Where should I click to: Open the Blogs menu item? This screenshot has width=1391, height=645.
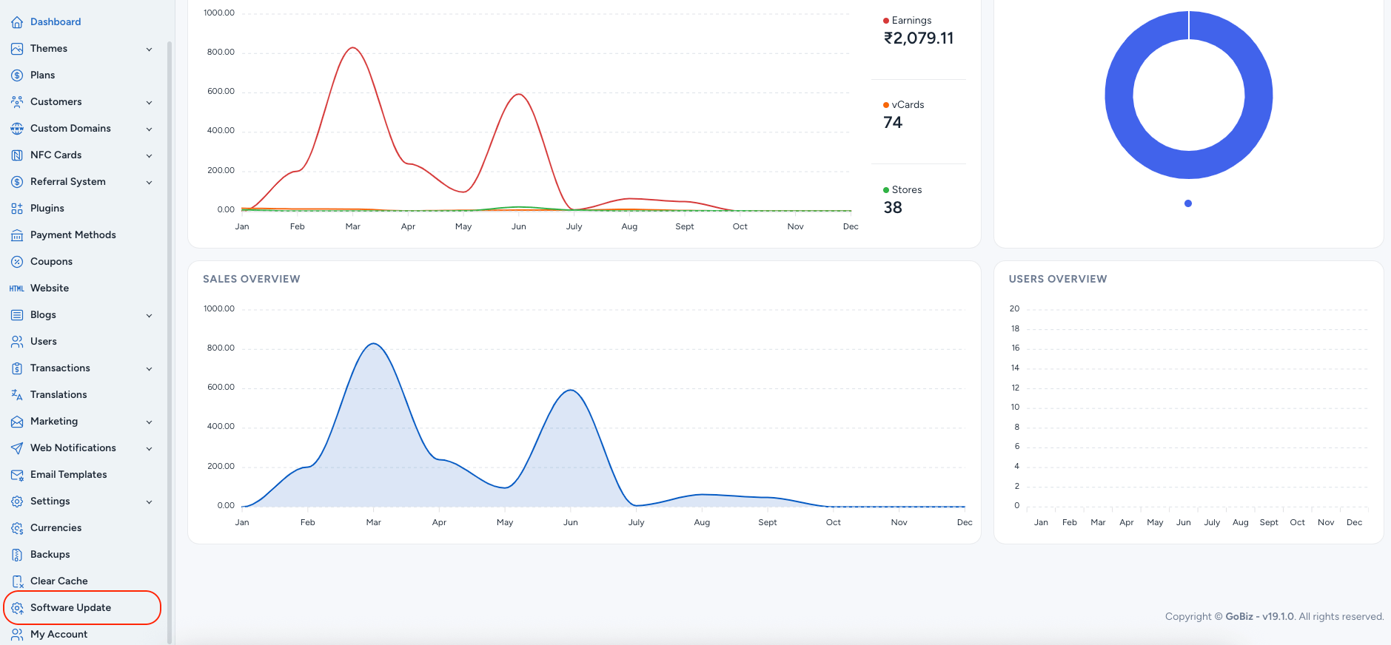coord(82,315)
